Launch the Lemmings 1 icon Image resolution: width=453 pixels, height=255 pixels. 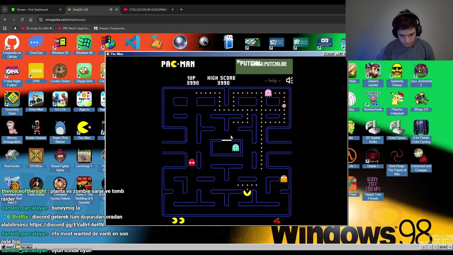coord(84,159)
